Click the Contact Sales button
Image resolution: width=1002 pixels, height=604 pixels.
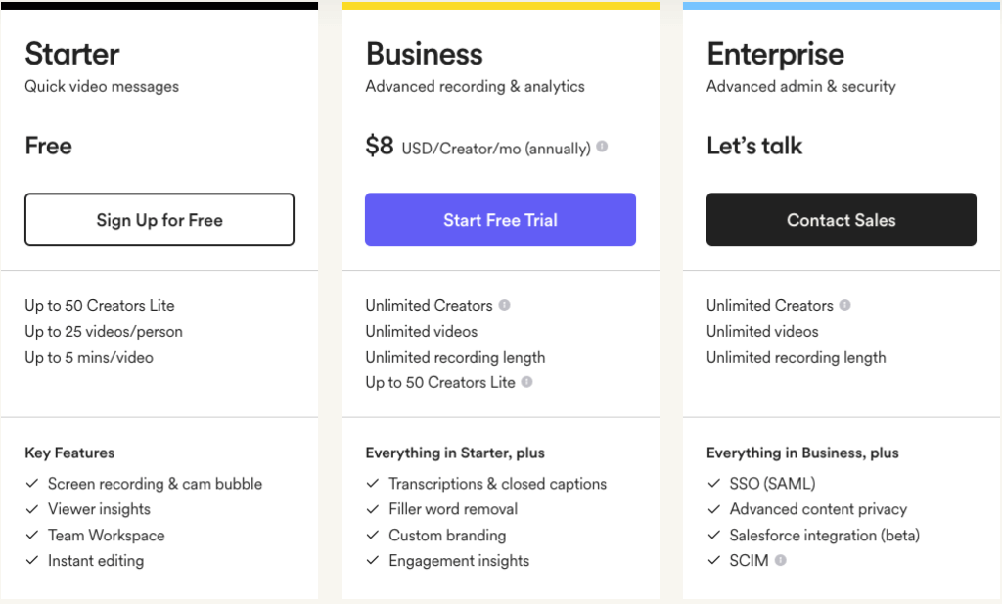841,220
